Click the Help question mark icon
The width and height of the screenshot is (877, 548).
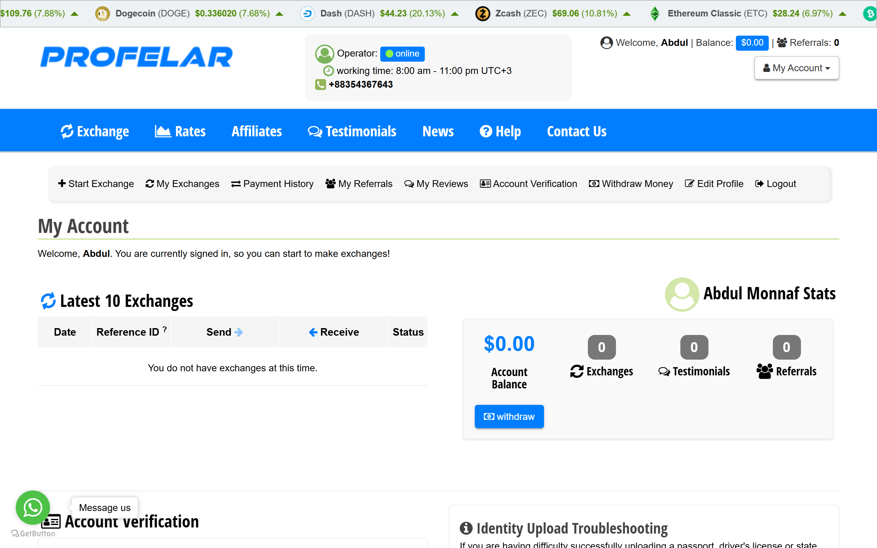pos(486,131)
